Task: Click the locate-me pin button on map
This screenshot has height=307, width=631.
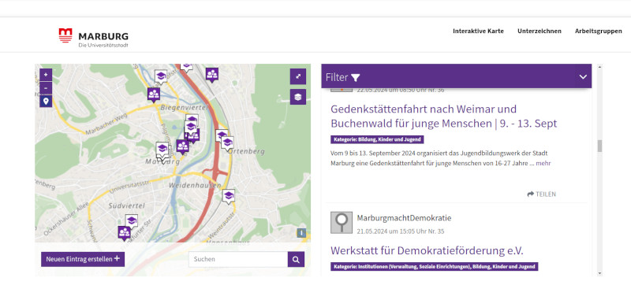Action: (46, 101)
